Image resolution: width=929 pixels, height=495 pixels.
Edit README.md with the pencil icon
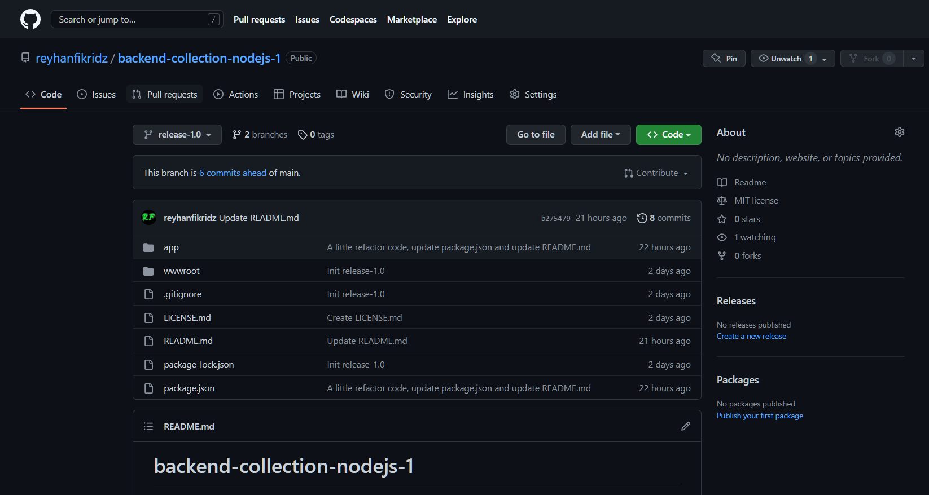point(686,426)
